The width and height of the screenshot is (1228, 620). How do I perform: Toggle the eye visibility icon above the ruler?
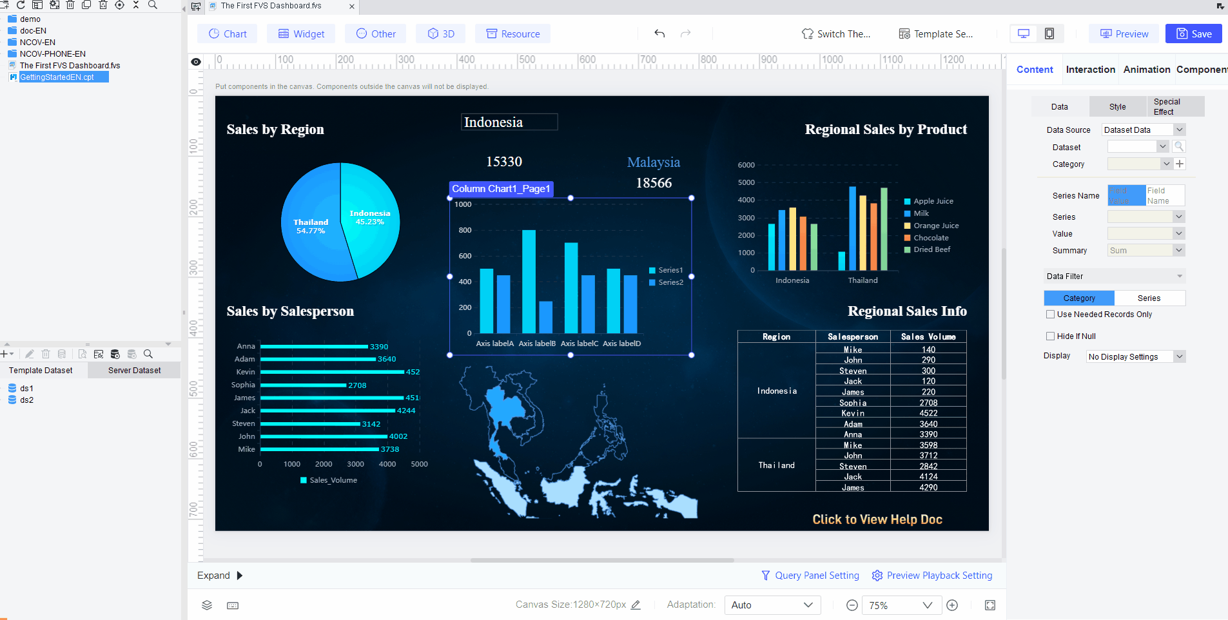pyautogui.click(x=196, y=61)
